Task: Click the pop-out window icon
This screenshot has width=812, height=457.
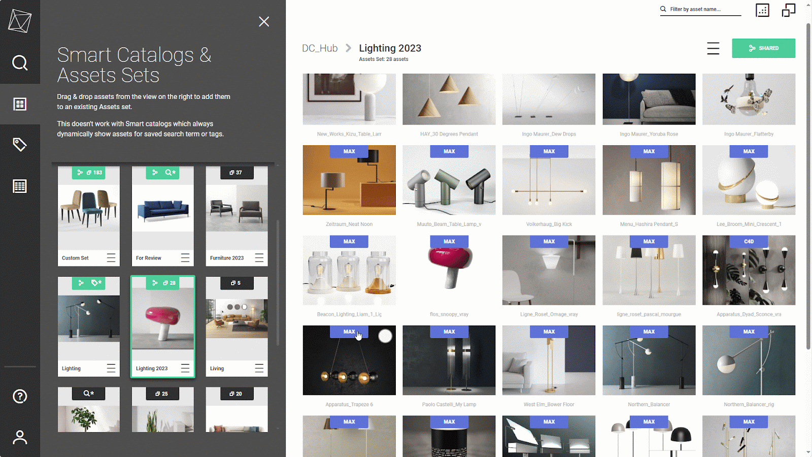Action: [x=789, y=10]
